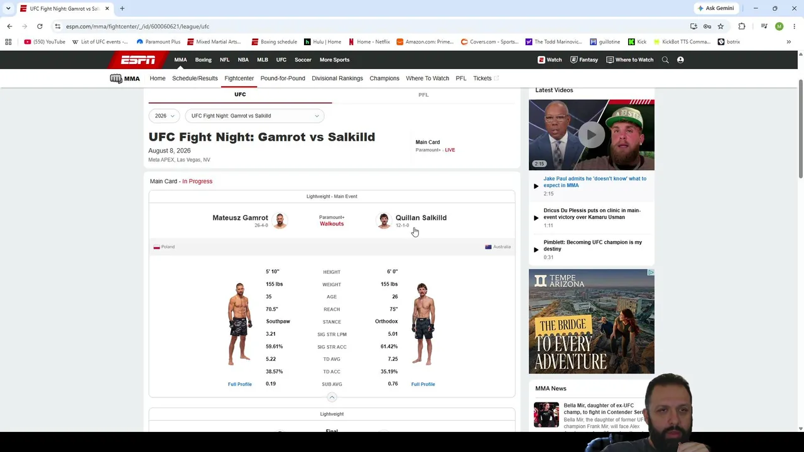Open the YouTube bookmark
The height and width of the screenshot is (452, 804).
(45, 42)
